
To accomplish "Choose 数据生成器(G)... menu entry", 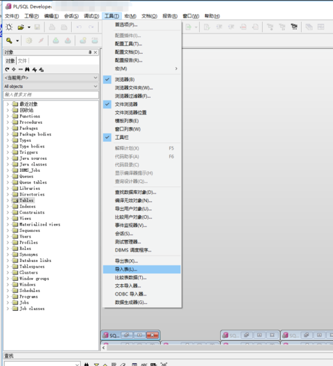I will coord(141,302).
